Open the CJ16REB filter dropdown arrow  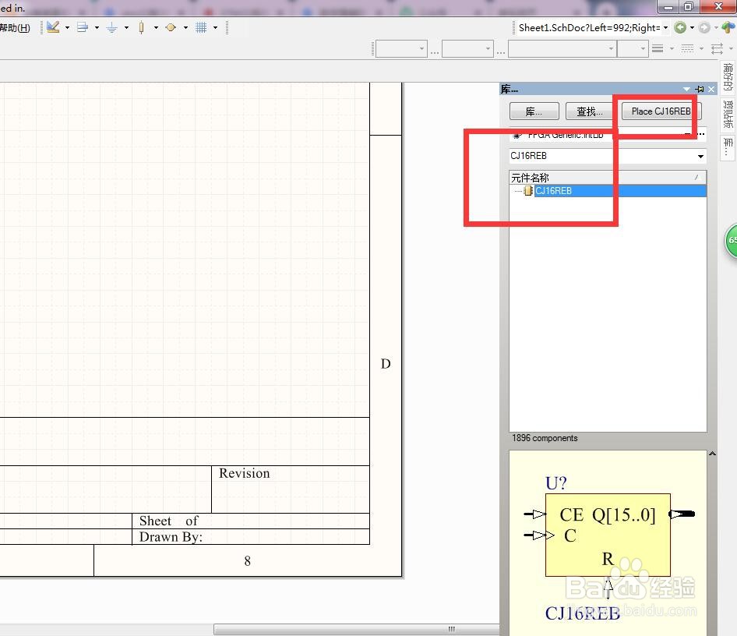tap(701, 156)
